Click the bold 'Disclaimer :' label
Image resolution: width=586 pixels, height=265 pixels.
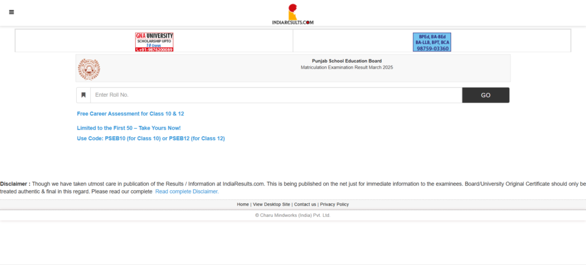tap(15, 184)
